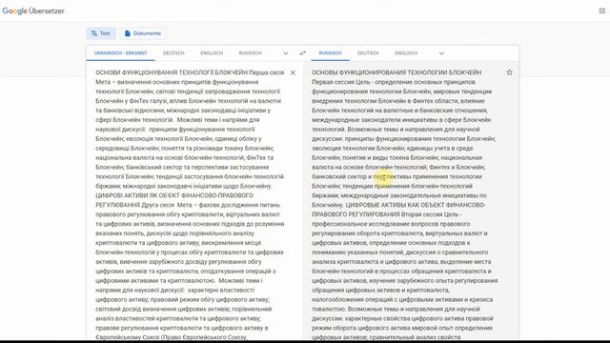Expand the source language dropdown arrow

pyautogui.click(x=286, y=53)
